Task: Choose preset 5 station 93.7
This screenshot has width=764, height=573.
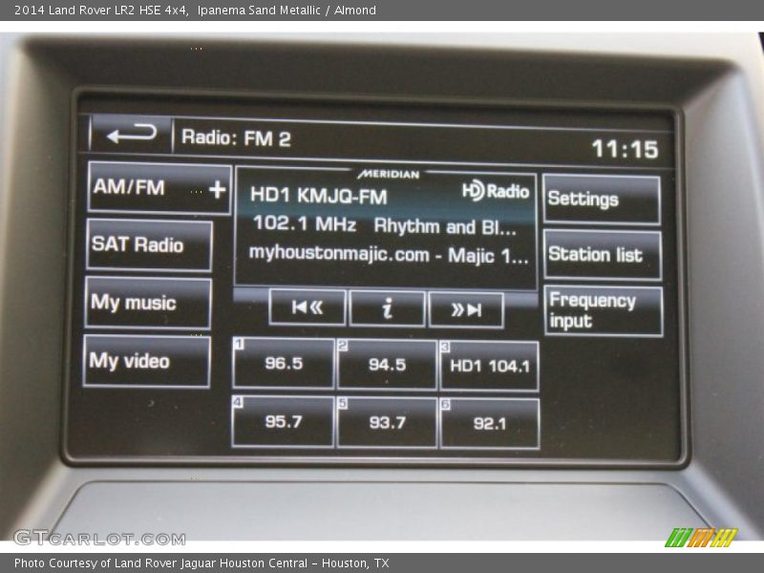Action: pos(387,423)
